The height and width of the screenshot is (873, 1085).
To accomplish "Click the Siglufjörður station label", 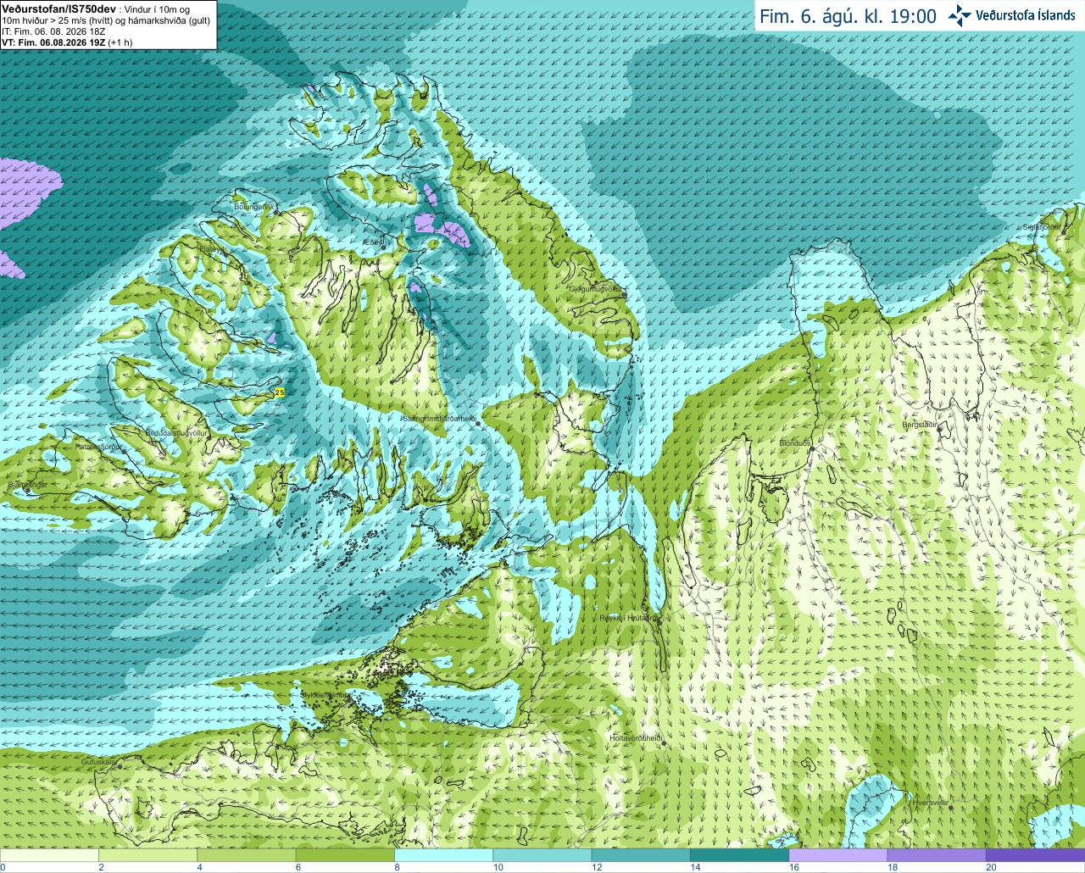I will pos(1041,227).
